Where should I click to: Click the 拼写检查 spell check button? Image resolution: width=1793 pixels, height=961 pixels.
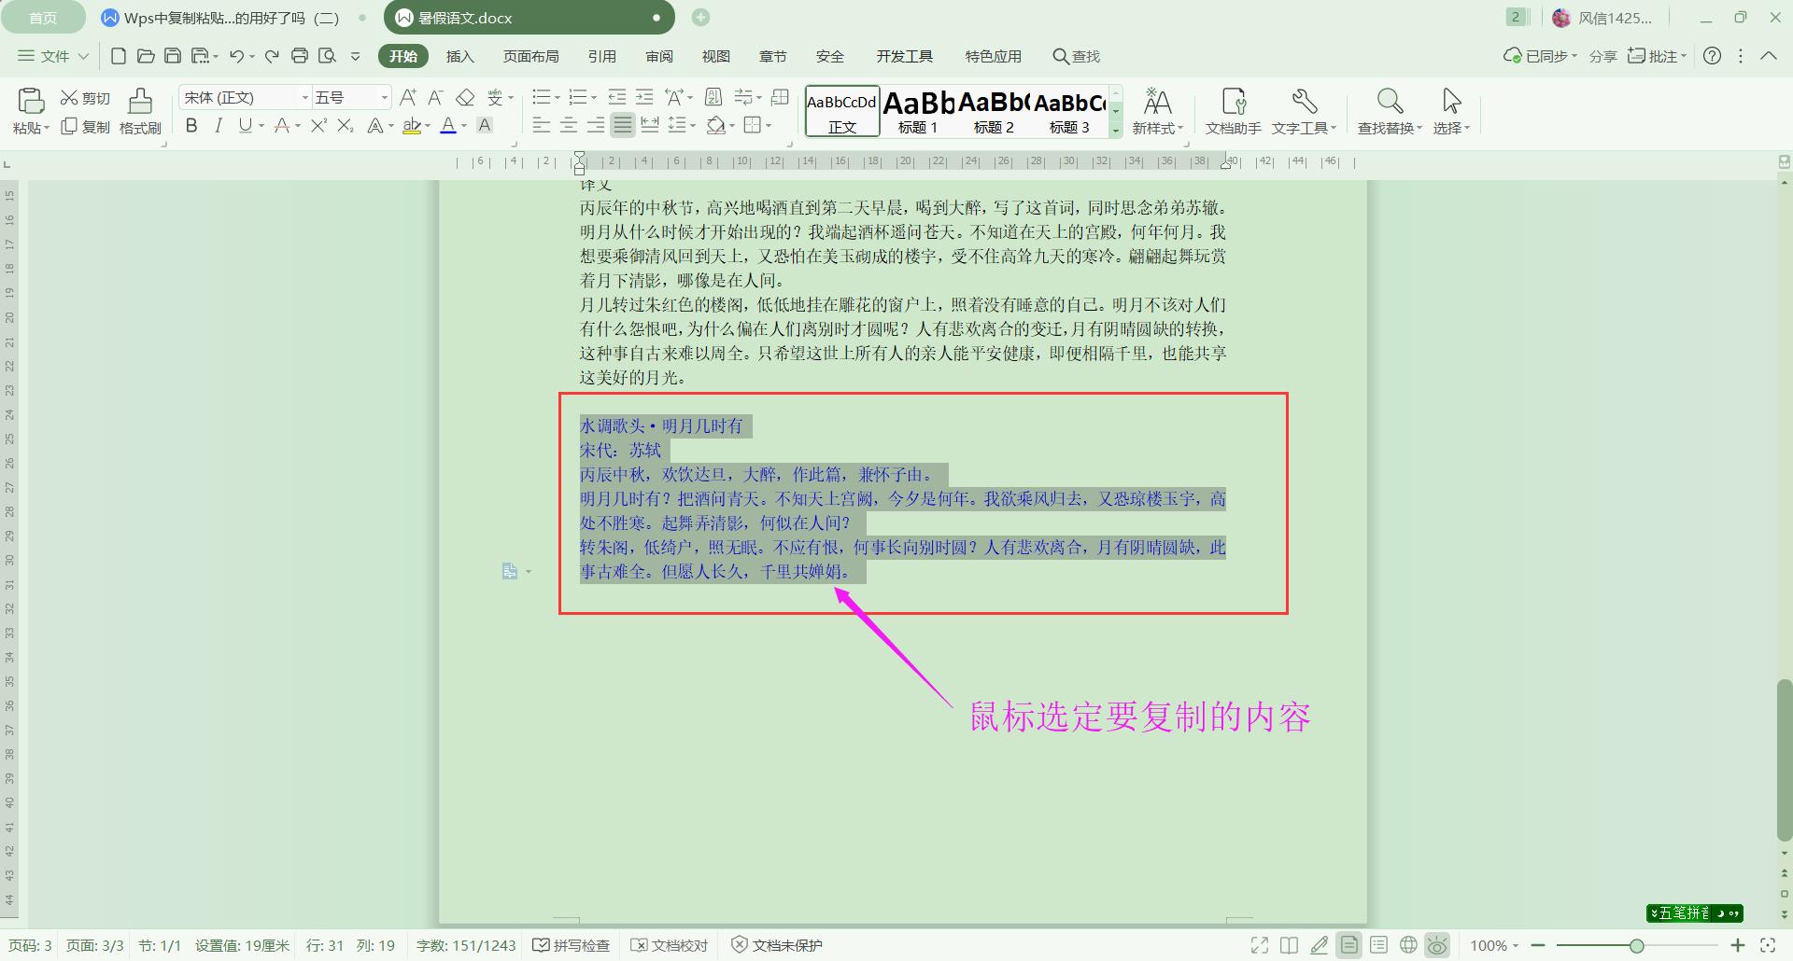pos(571,944)
